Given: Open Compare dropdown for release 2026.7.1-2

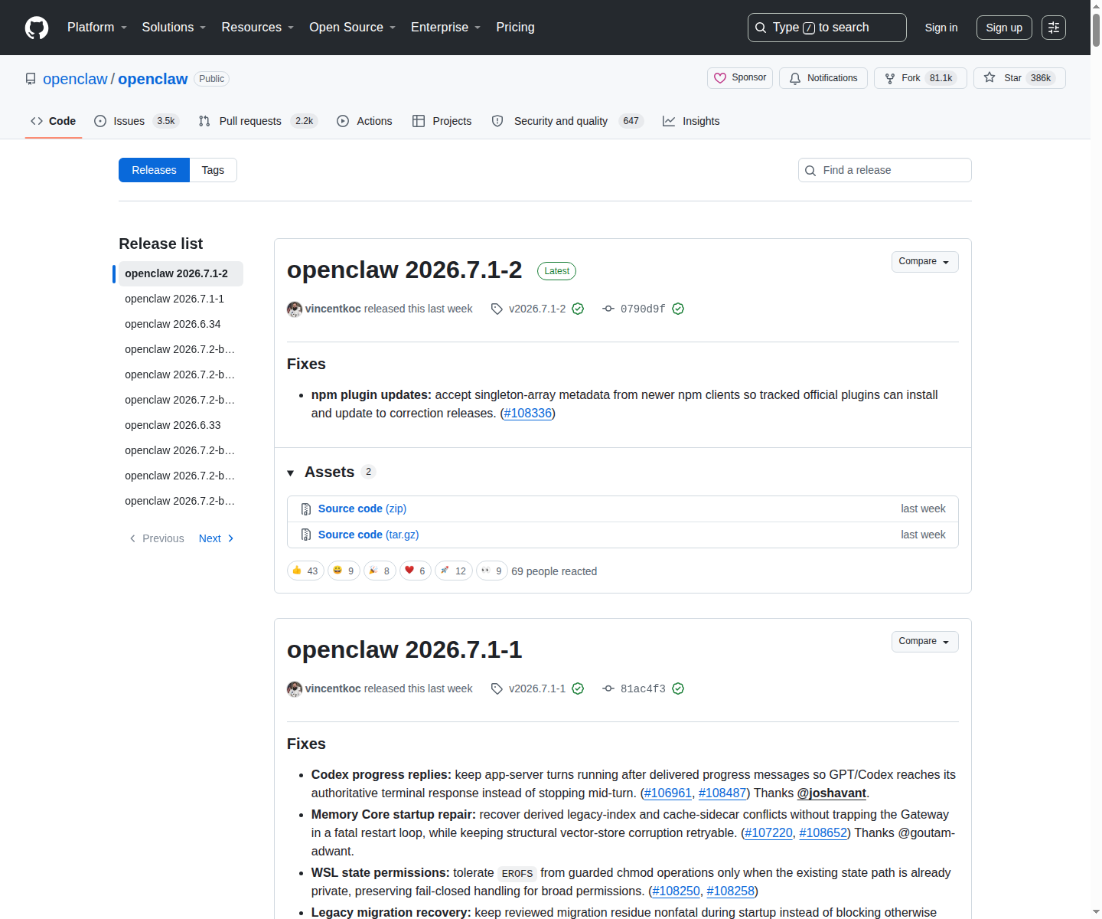Looking at the screenshot, I should [x=924, y=262].
